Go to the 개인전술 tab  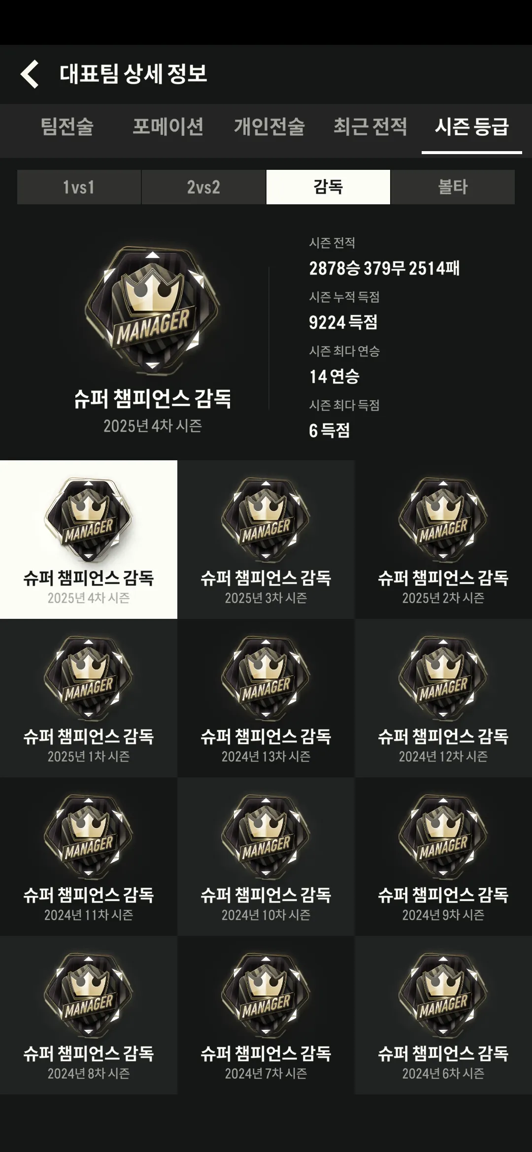(x=269, y=127)
